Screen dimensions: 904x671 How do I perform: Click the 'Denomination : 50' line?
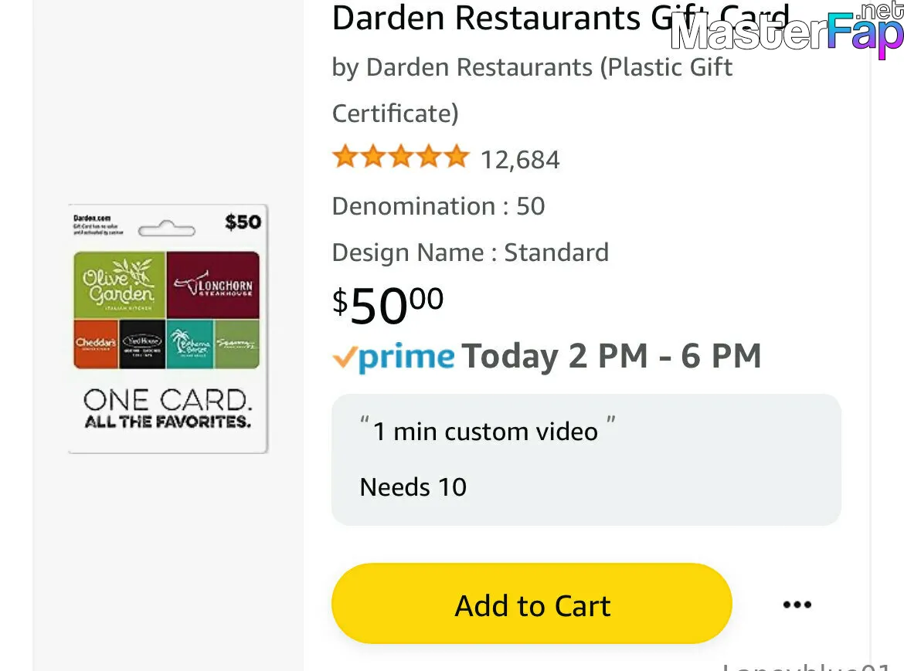438,206
